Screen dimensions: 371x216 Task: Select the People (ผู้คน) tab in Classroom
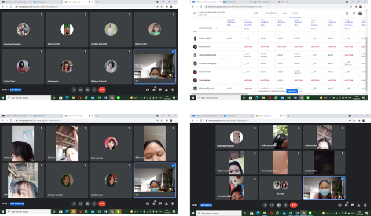pyautogui.click(x=285, y=13)
